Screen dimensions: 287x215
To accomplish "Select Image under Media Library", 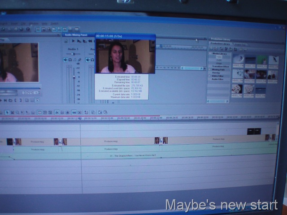I will point(219,63).
